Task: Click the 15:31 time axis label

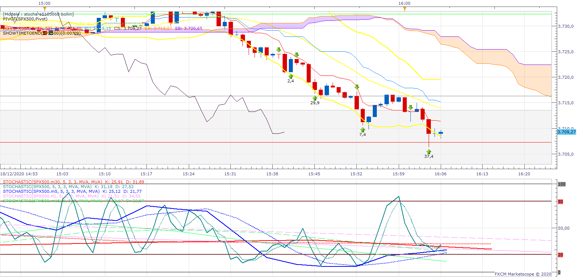Action: click(x=230, y=174)
